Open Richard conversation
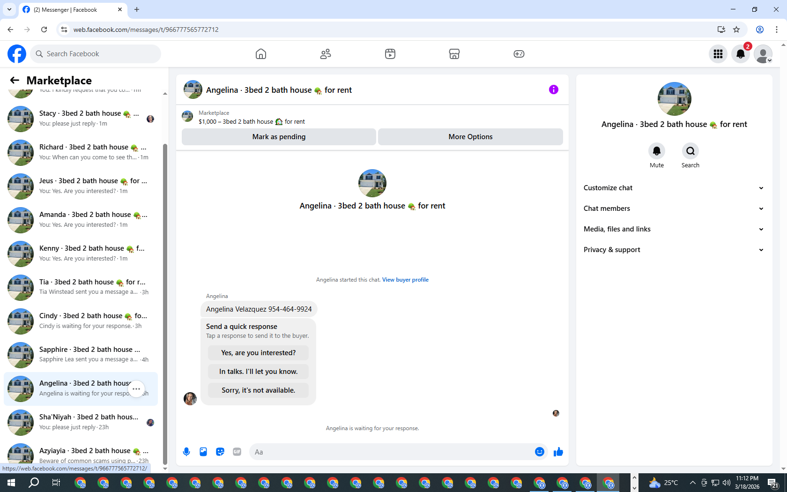This screenshot has width=787, height=492. (x=81, y=153)
